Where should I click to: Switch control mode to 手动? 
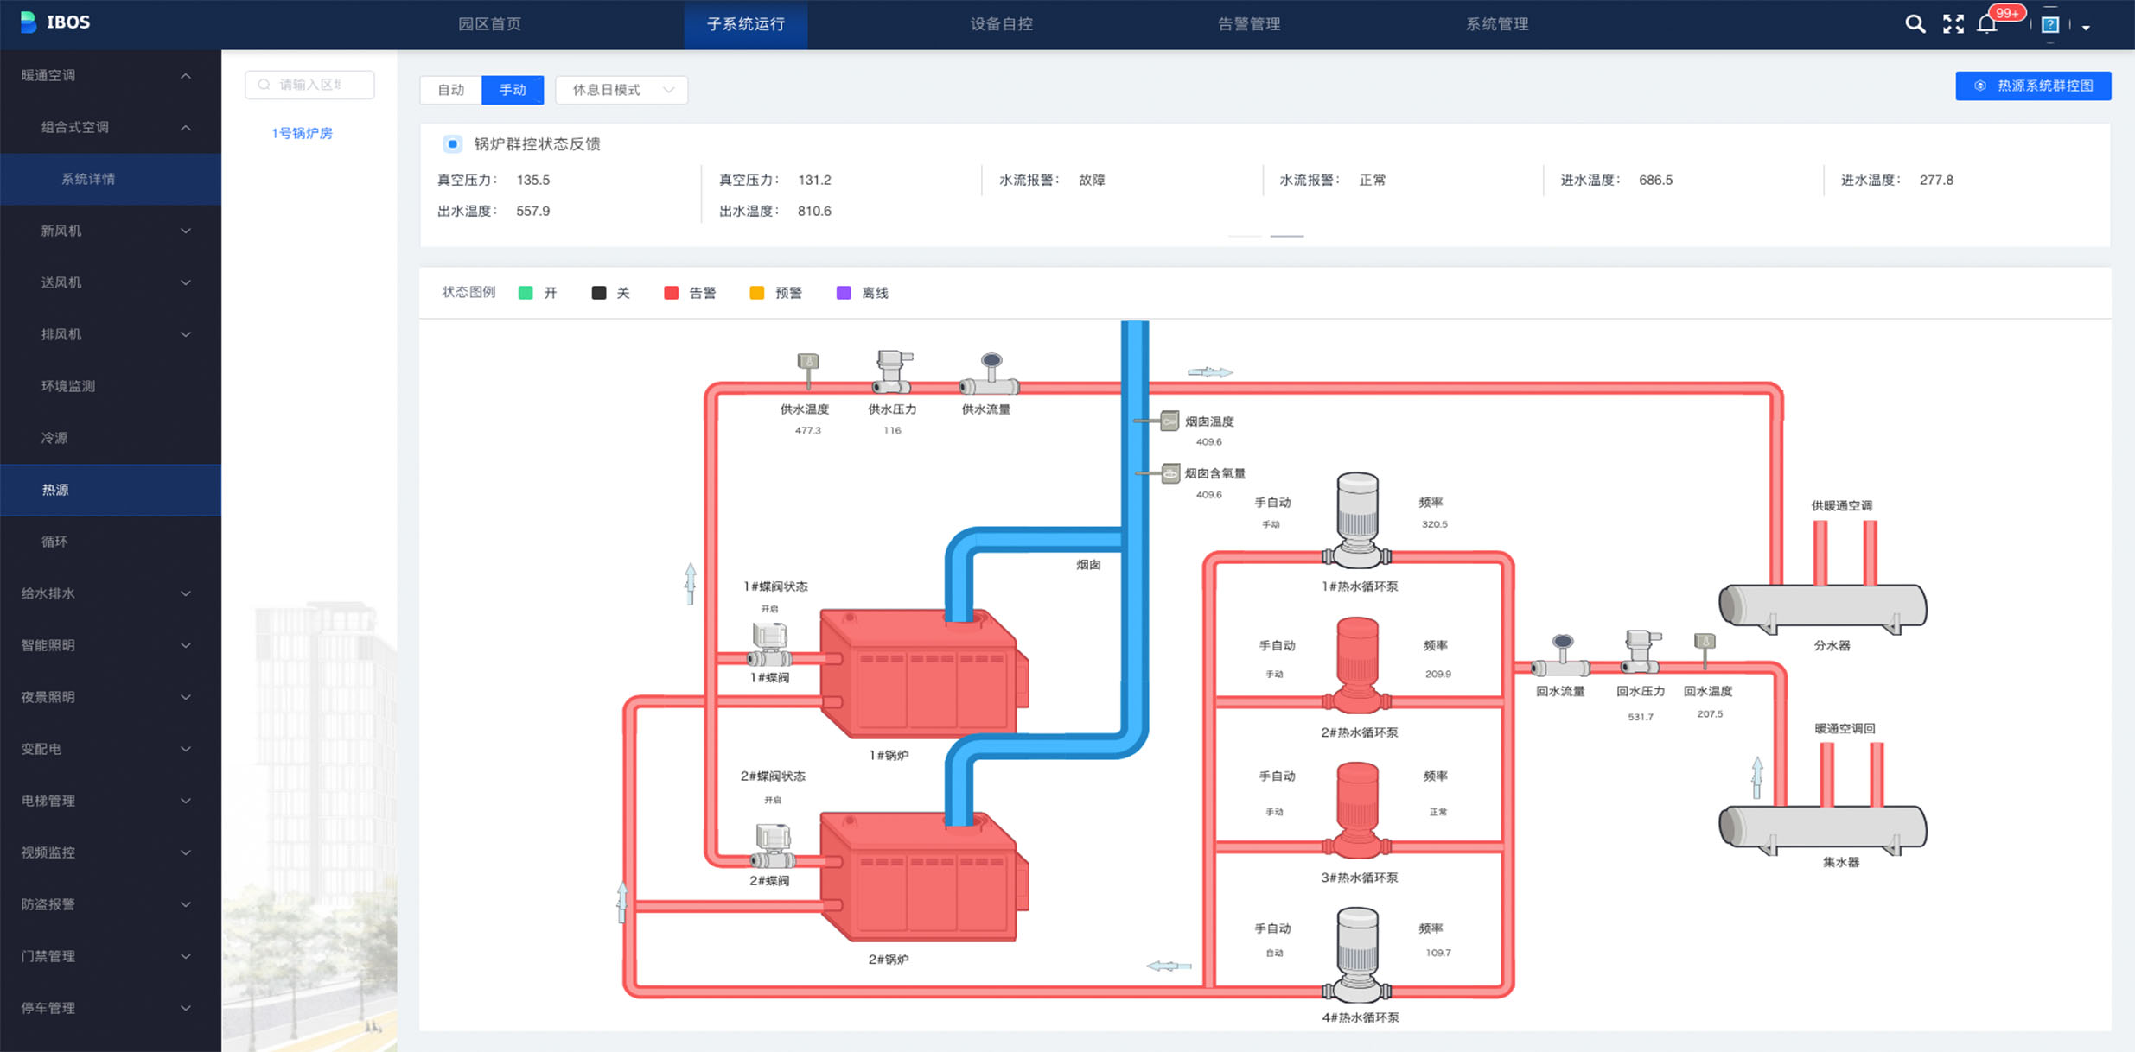[513, 90]
